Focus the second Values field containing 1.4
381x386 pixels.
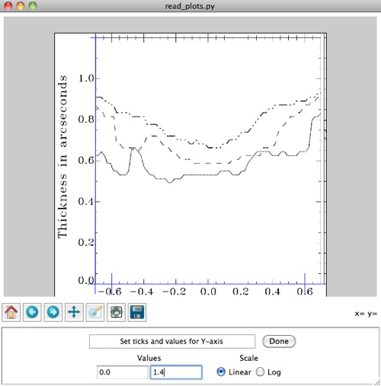coord(176,372)
